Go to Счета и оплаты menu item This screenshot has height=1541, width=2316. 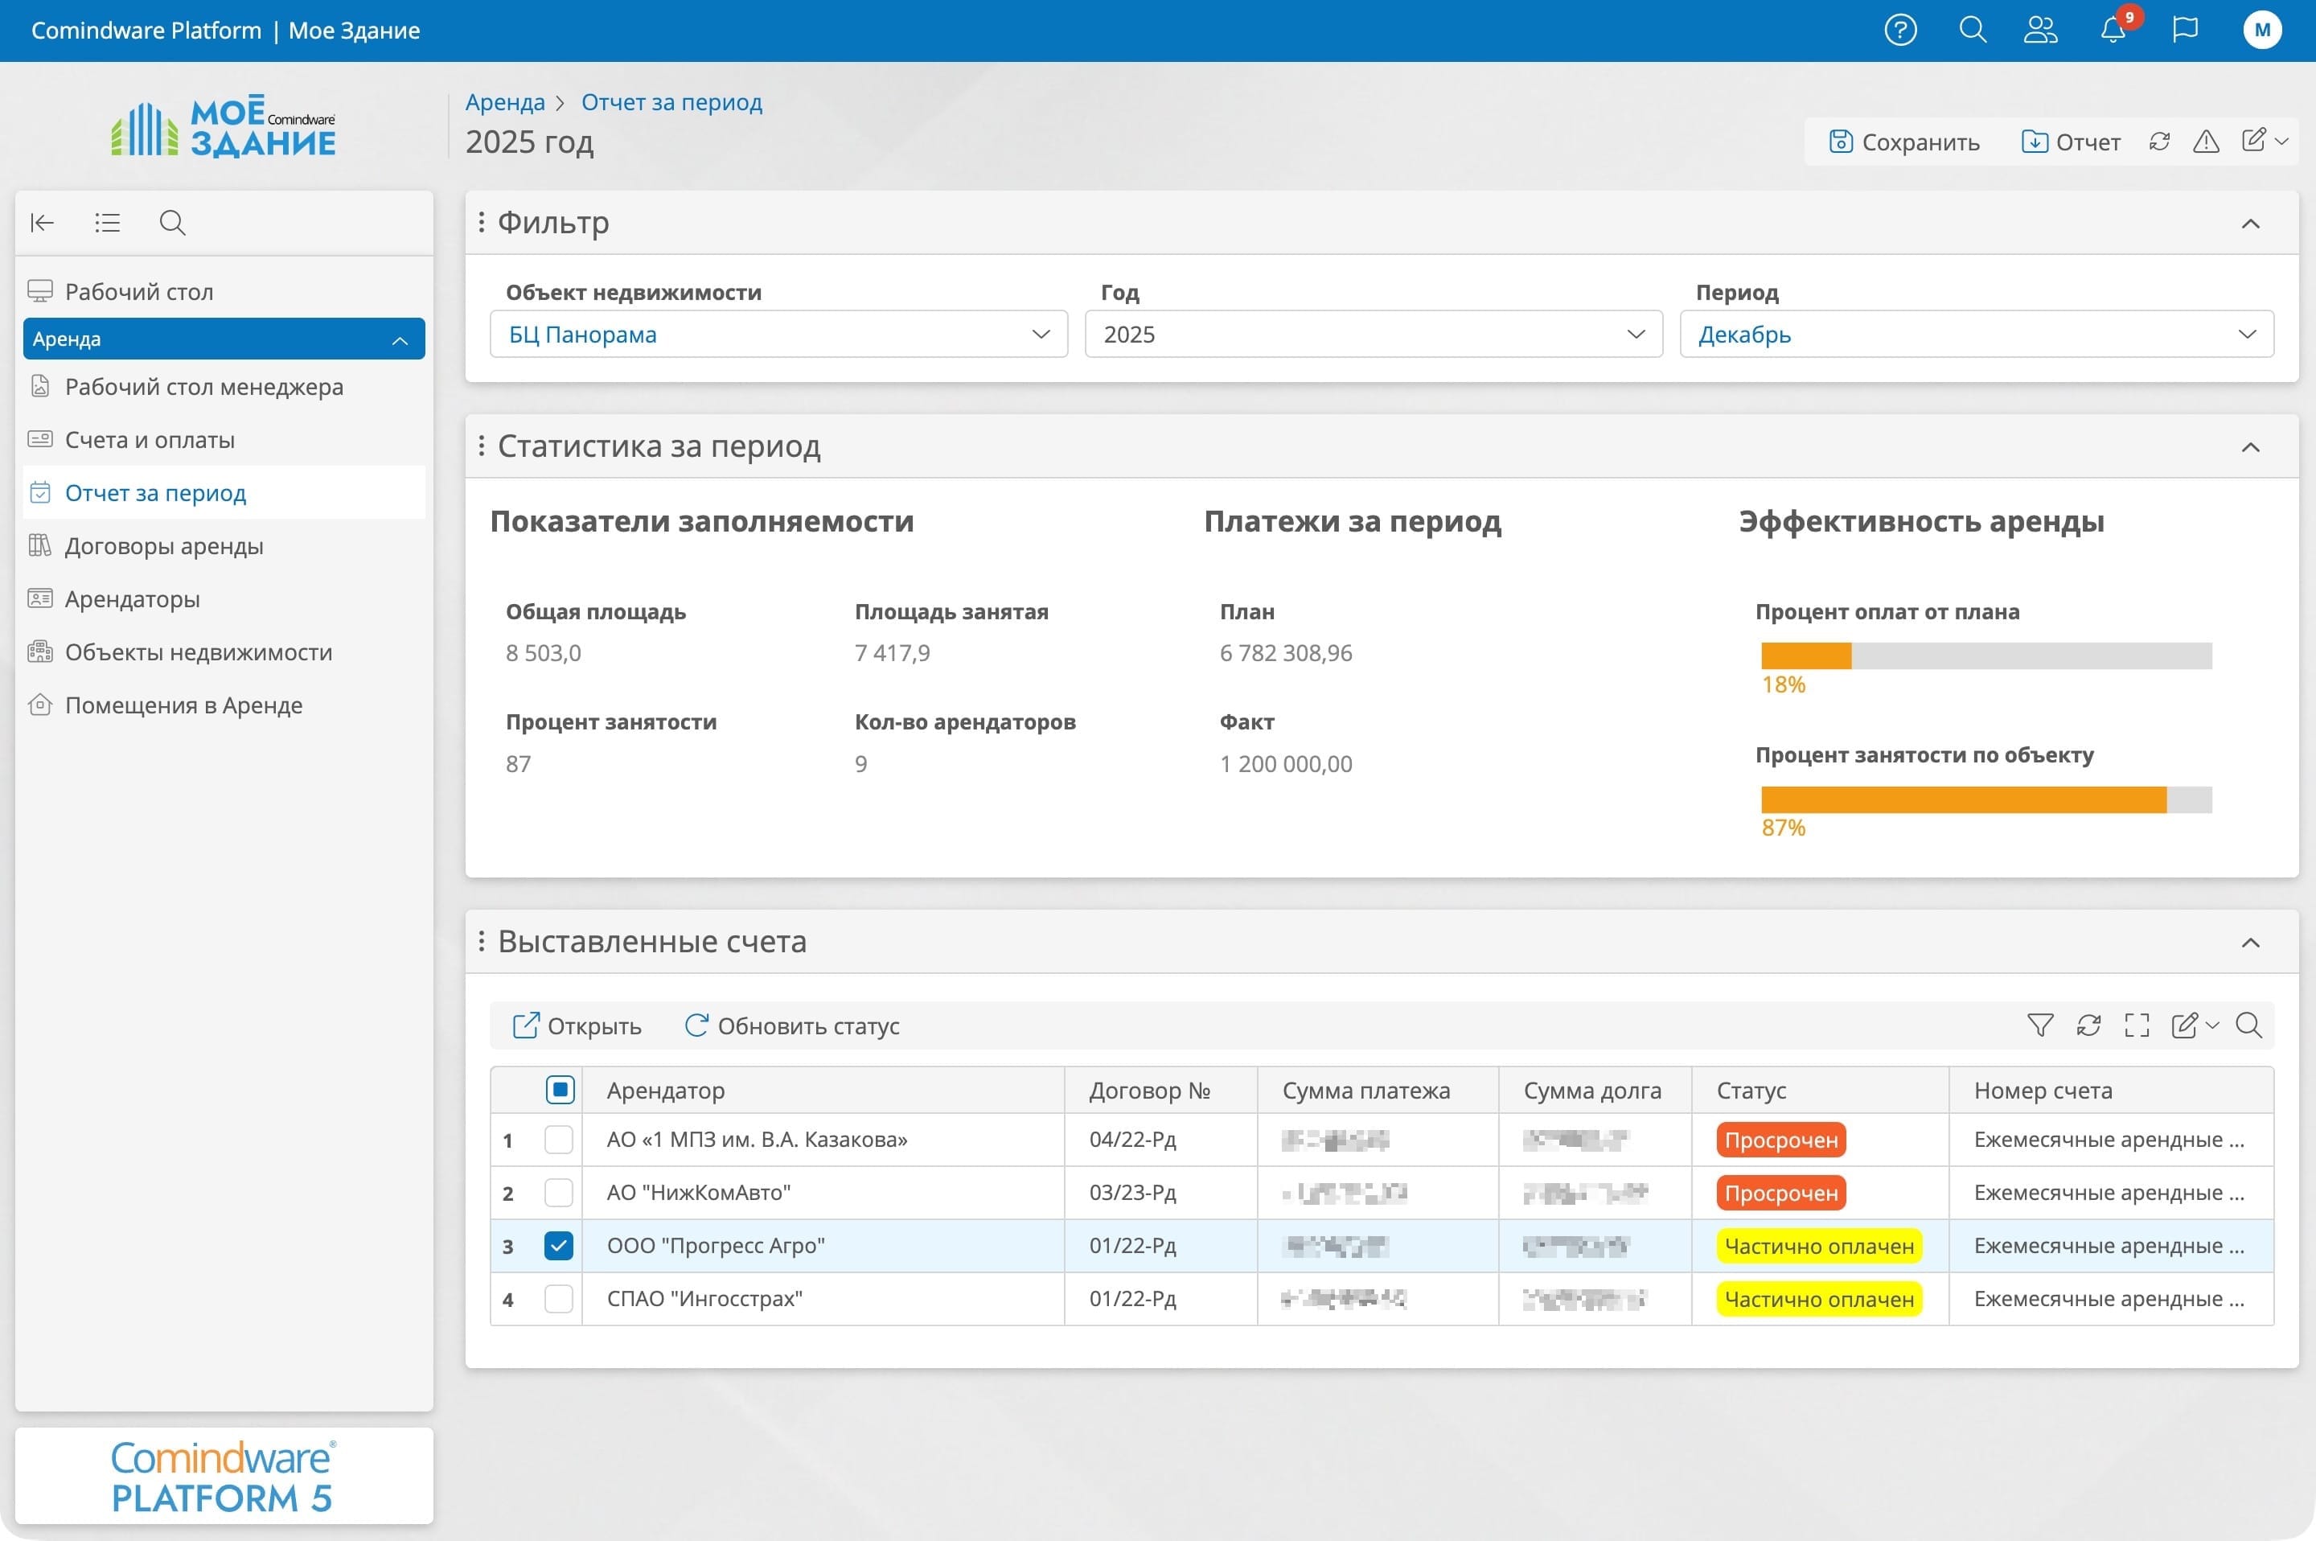150,440
